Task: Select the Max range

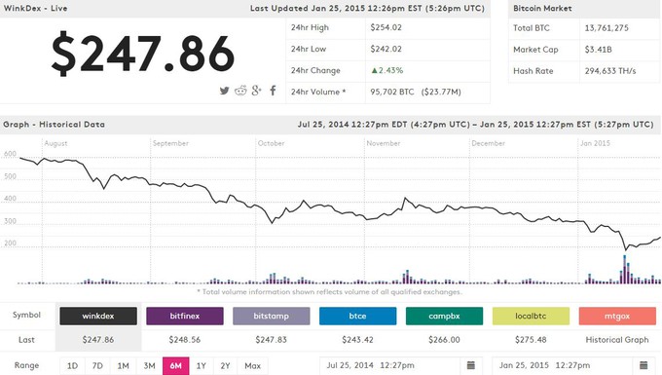Action: (252, 365)
